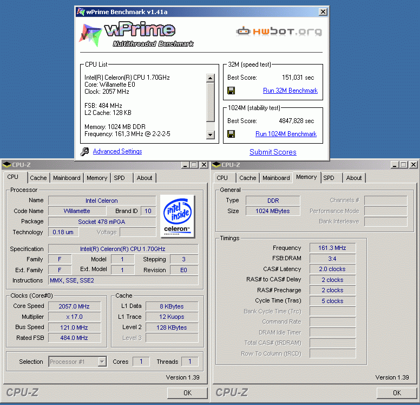Run the 1024M Benchmark
Screen dimensions: 420x405
point(286,134)
